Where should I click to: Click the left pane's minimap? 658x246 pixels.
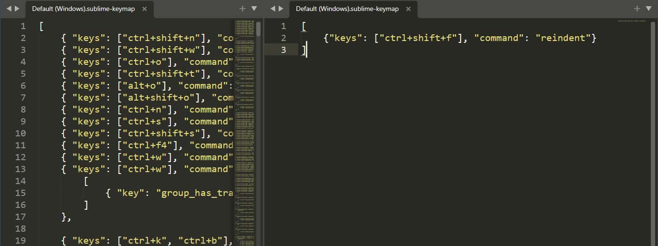click(x=244, y=119)
